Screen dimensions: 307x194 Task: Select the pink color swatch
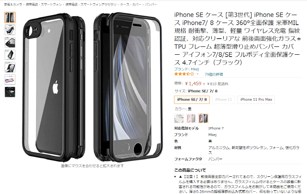tap(191, 118)
